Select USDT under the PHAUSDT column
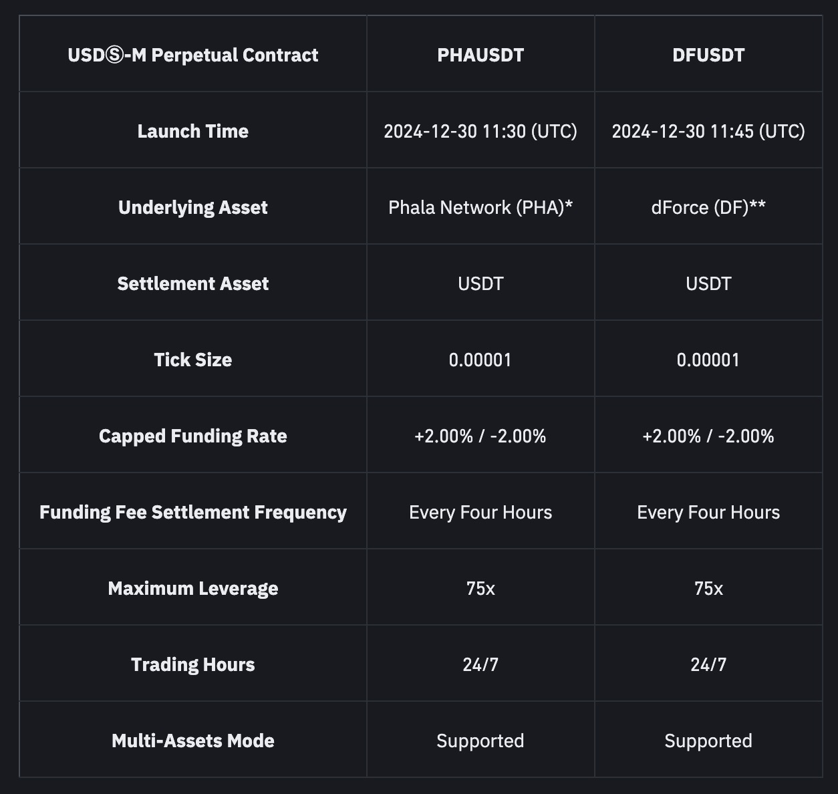The height and width of the screenshot is (794, 838). (x=480, y=283)
